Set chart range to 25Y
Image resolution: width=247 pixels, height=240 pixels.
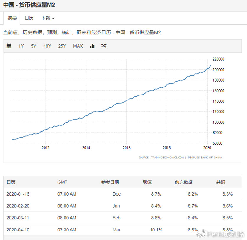[62, 46]
